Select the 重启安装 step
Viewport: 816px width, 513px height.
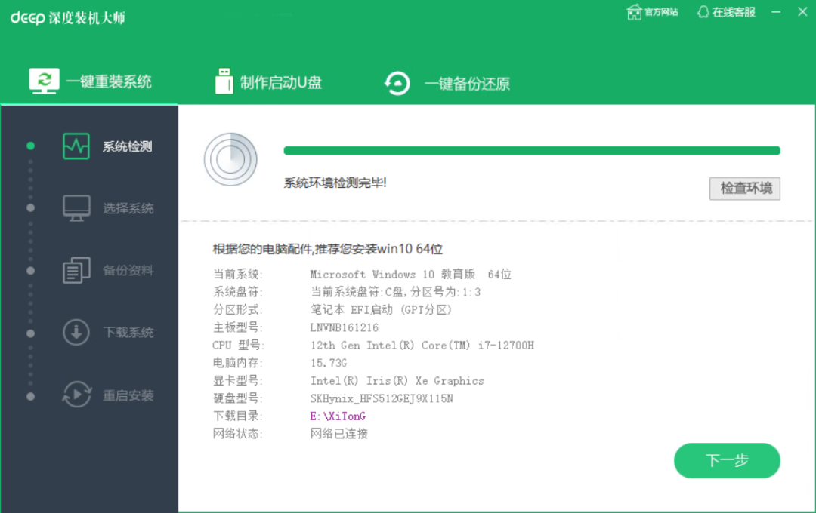(128, 395)
